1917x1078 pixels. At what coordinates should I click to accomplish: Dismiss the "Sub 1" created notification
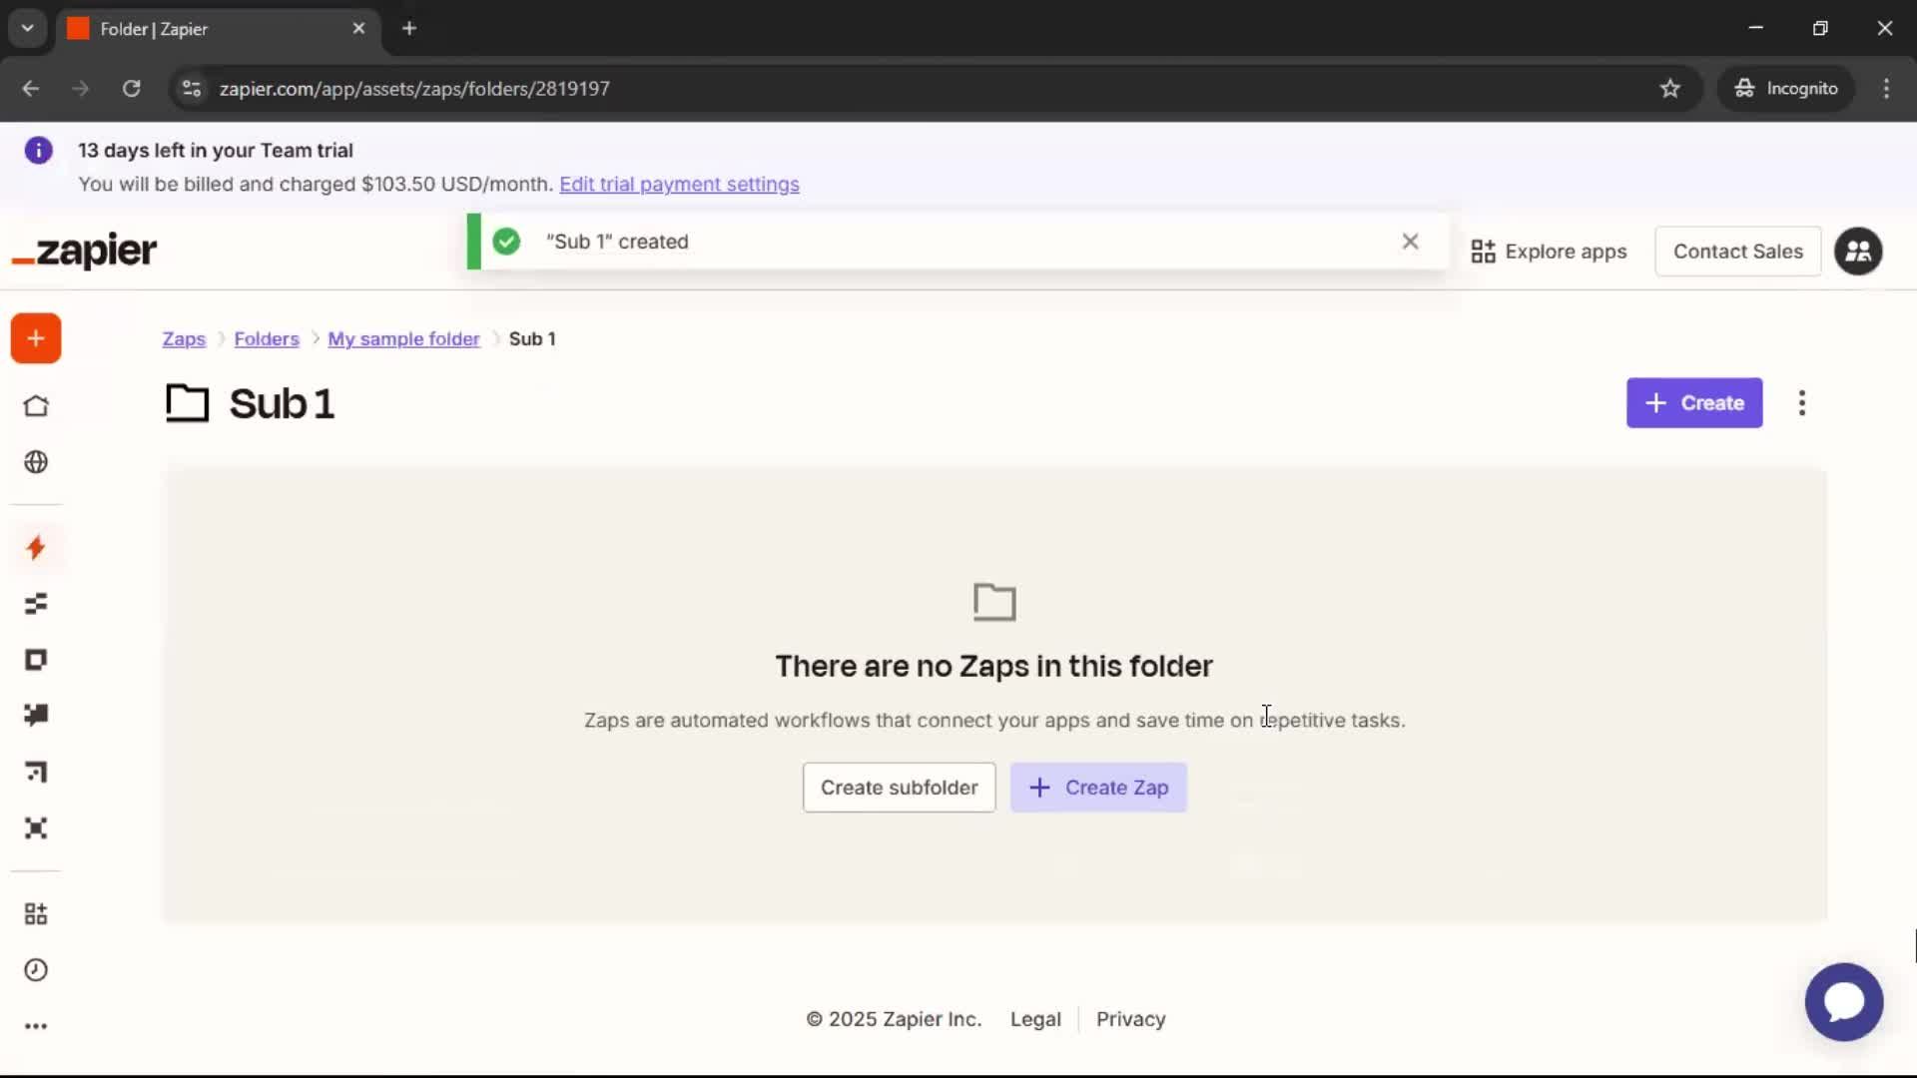pyautogui.click(x=1410, y=242)
